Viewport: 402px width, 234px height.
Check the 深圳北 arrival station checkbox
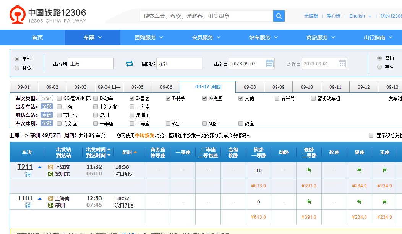click(59, 115)
